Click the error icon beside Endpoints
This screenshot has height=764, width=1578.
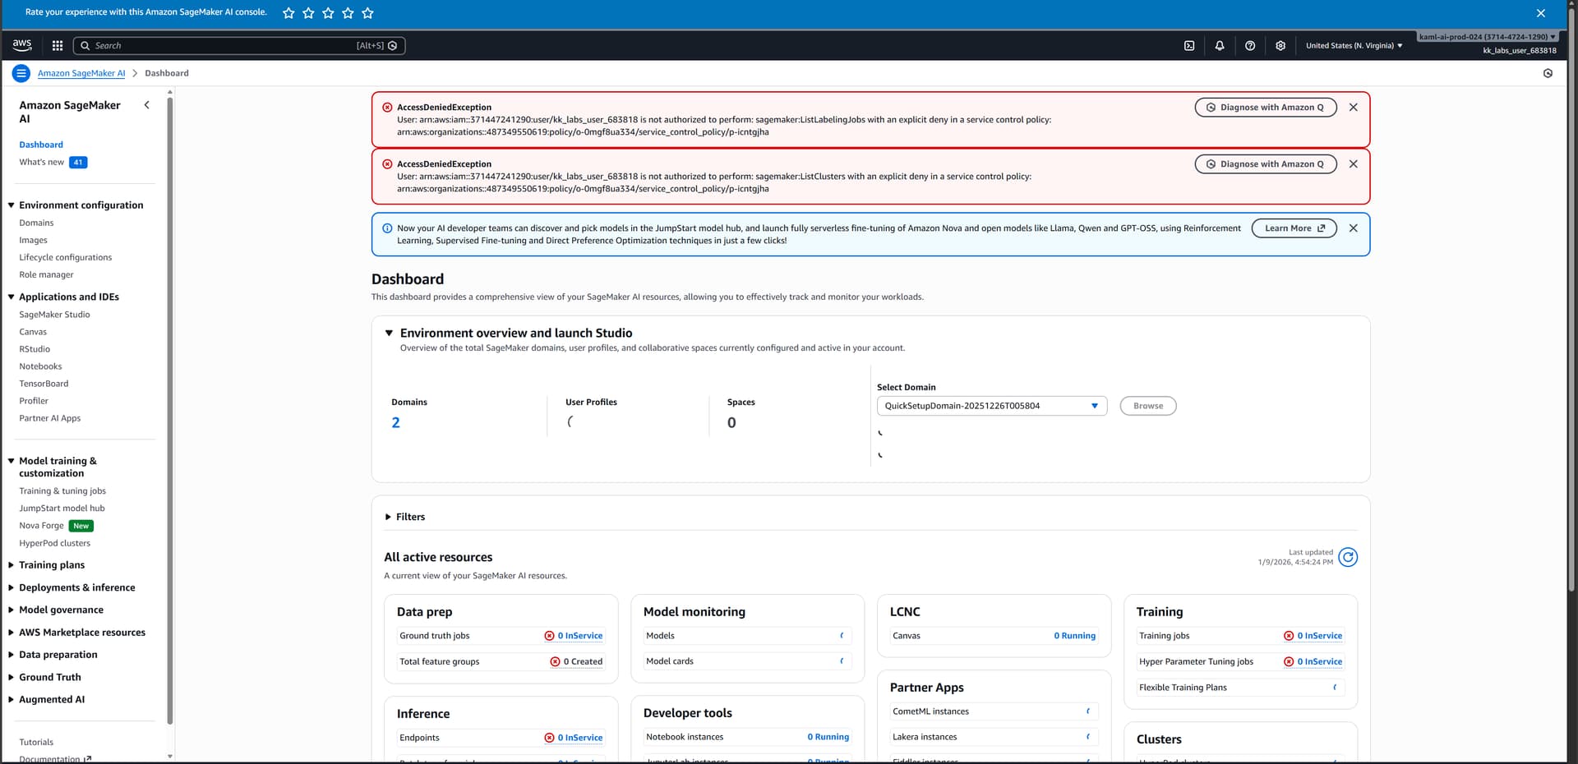pos(549,738)
